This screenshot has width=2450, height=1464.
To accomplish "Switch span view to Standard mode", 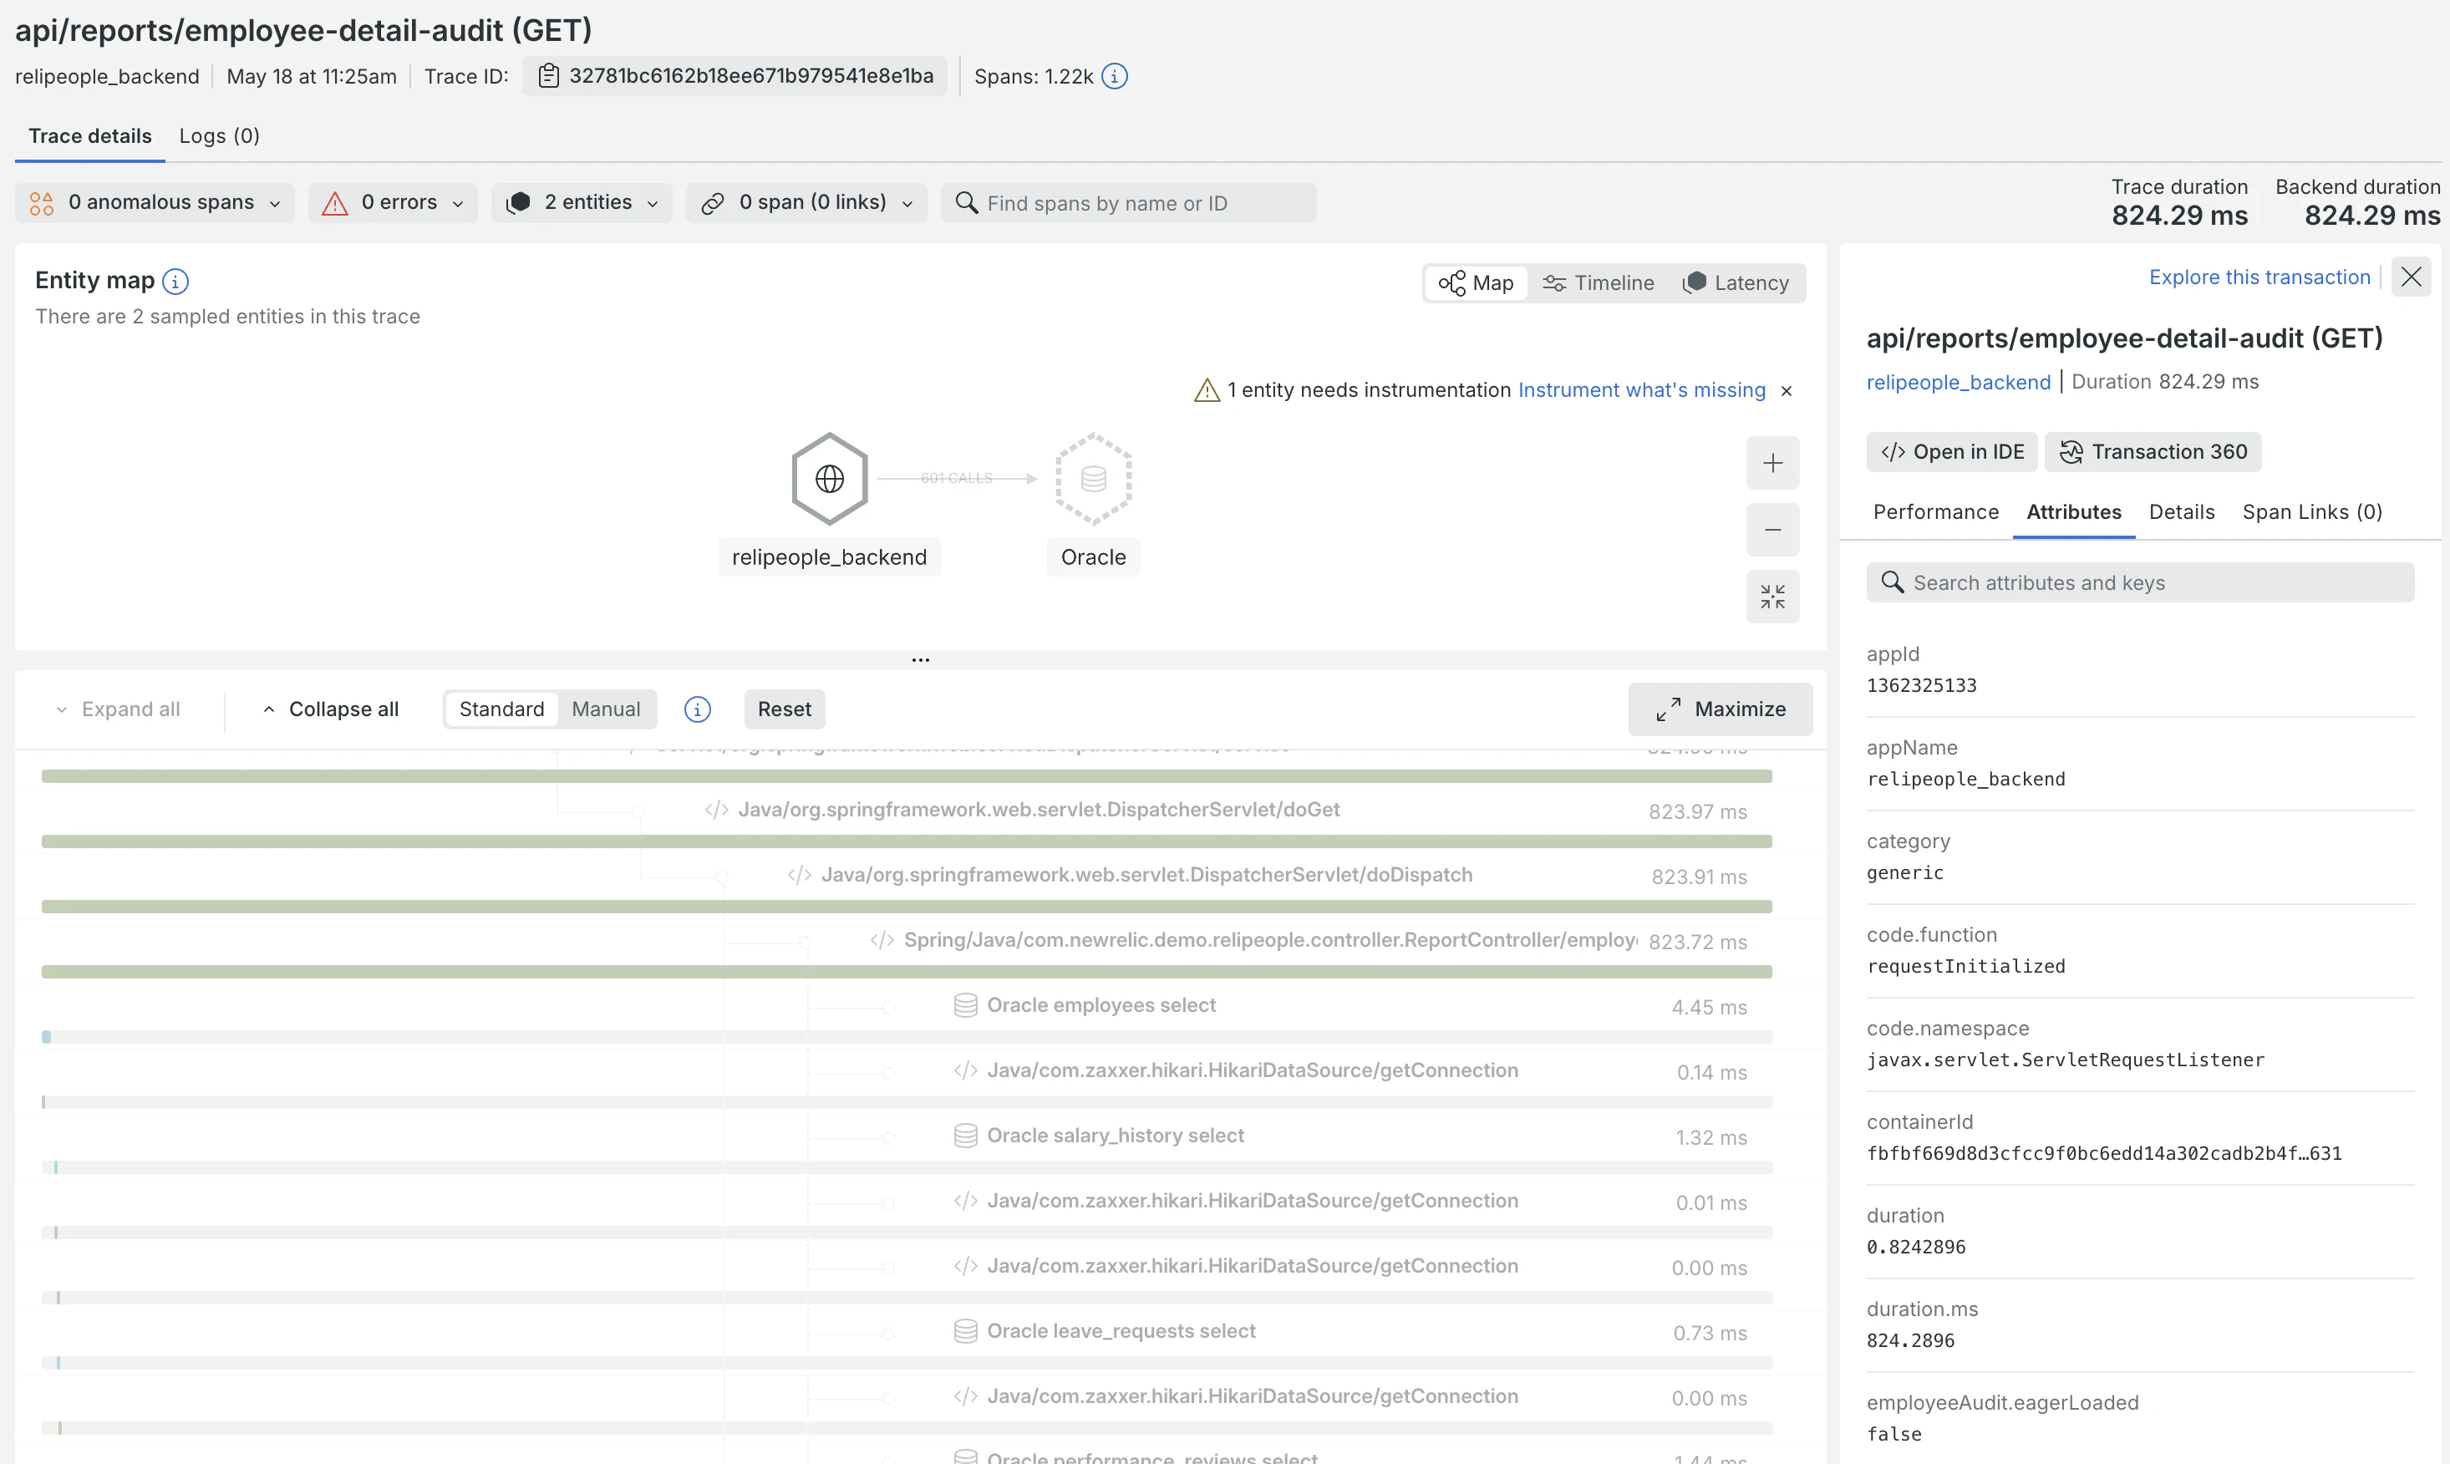I will (x=501, y=709).
